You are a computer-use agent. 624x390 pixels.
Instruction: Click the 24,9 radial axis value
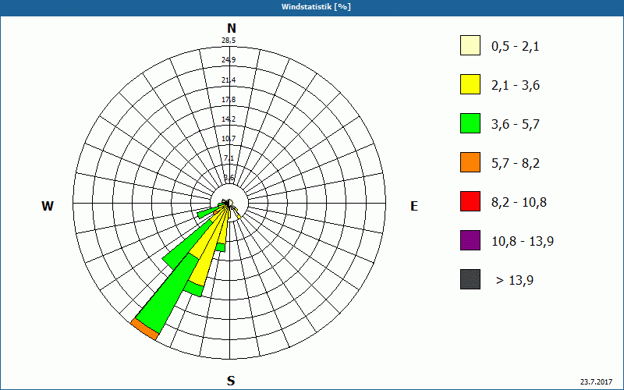tap(229, 60)
